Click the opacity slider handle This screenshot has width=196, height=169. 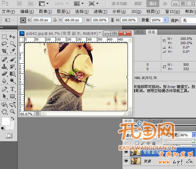193,141
